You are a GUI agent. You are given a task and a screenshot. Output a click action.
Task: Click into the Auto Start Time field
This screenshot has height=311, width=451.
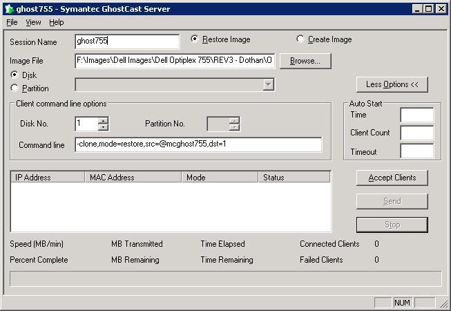click(x=416, y=115)
